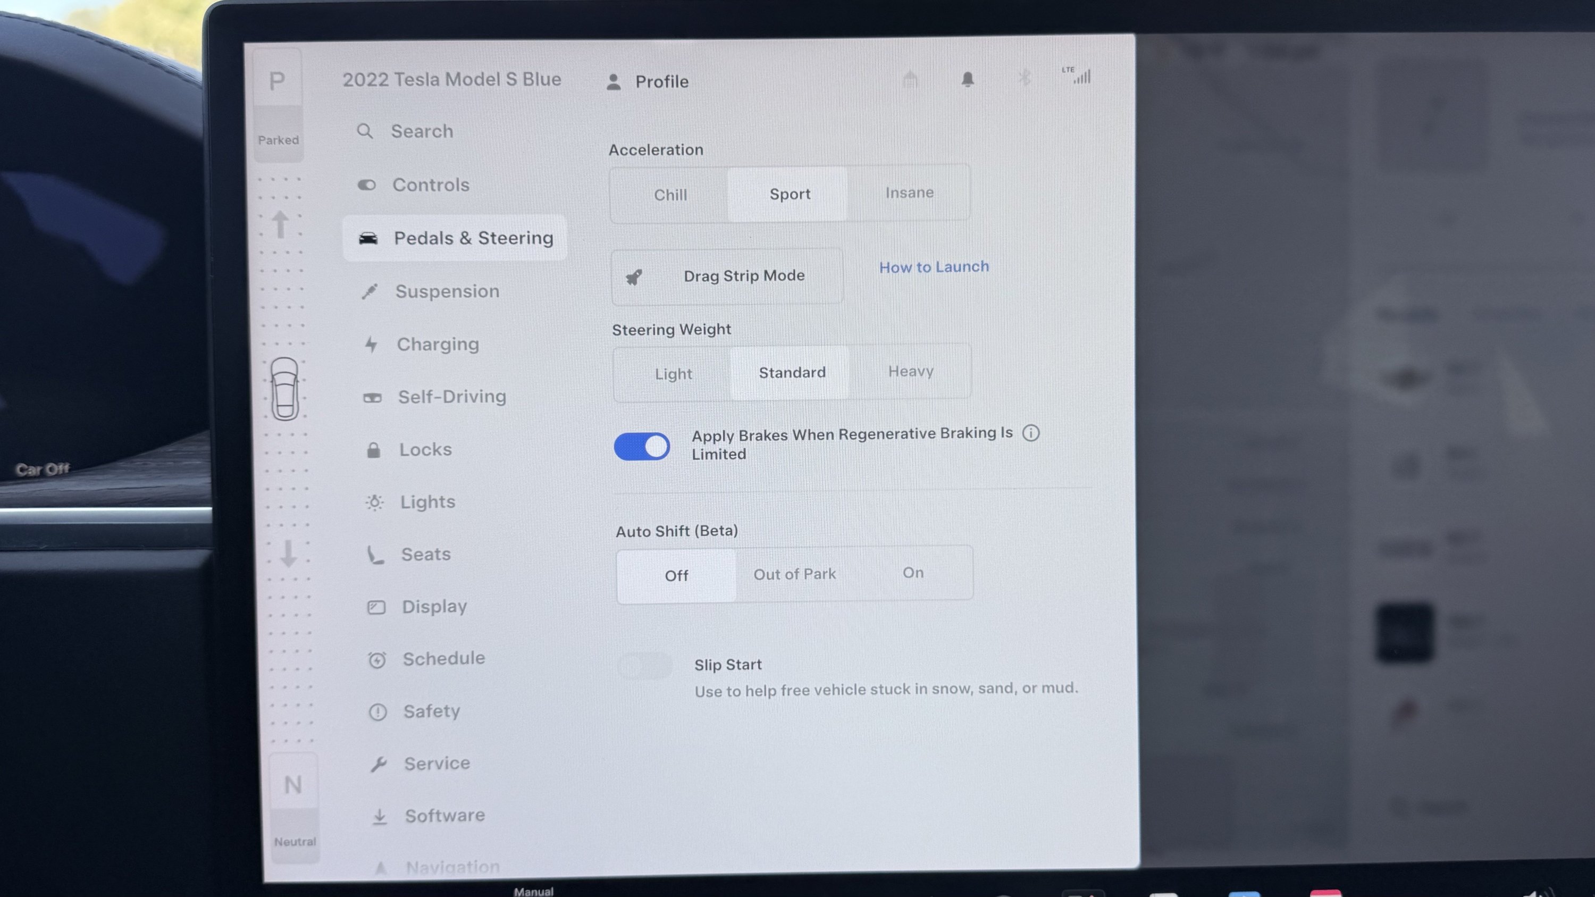Set Auto Shift to On
This screenshot has width=1595, height=897.
click(x=913, y=573)
